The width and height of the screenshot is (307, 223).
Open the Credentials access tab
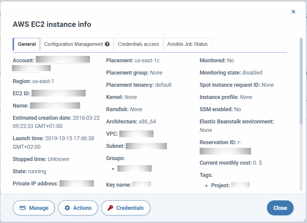139,44
